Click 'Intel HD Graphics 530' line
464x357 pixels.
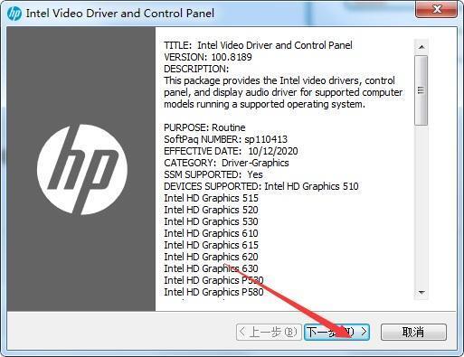pyautogui.click(x=211, y=221)
